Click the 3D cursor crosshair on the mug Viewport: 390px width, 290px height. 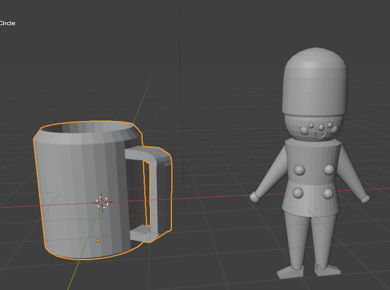pos(102,203)
